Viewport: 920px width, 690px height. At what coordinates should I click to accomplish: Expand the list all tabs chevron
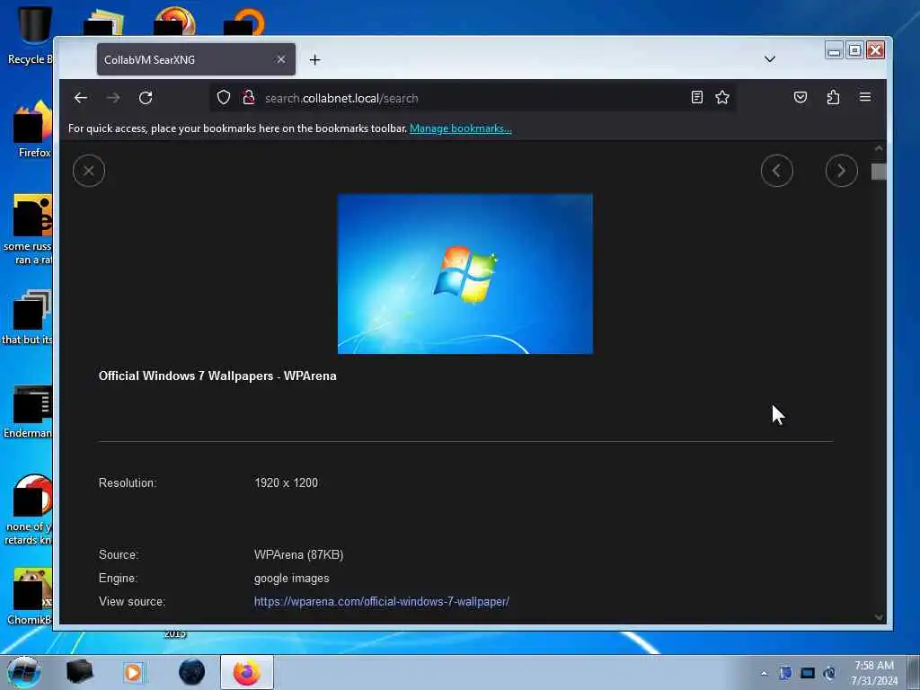pos(770,59)
